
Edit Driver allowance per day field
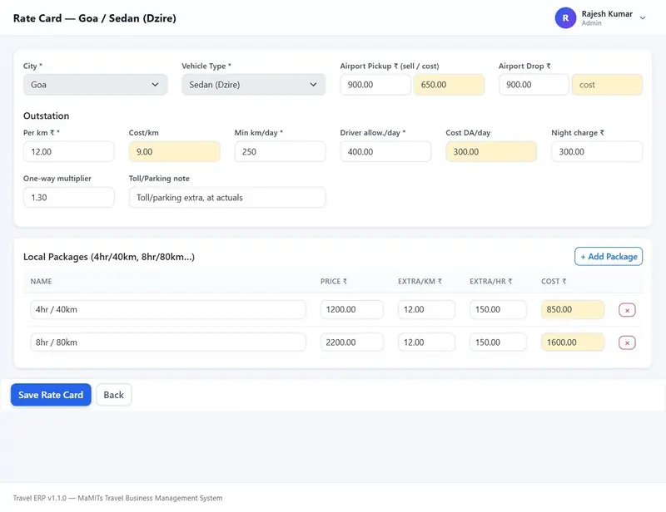(x=385, y=151)
